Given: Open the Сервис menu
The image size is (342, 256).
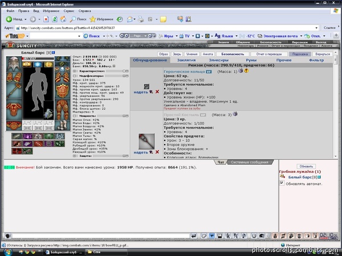Looking at the screenshot, I should point(69,11).
